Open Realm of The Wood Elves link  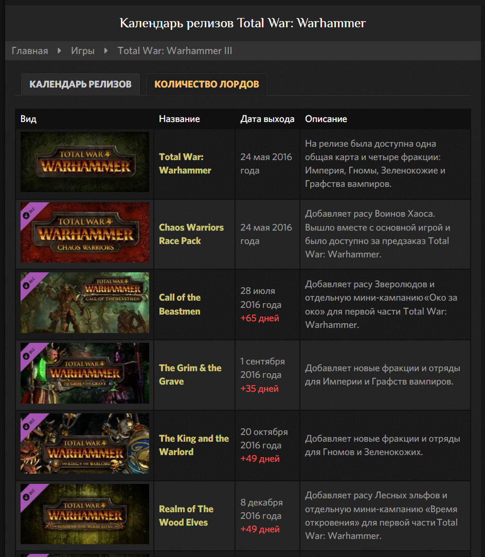click(186, 515)
